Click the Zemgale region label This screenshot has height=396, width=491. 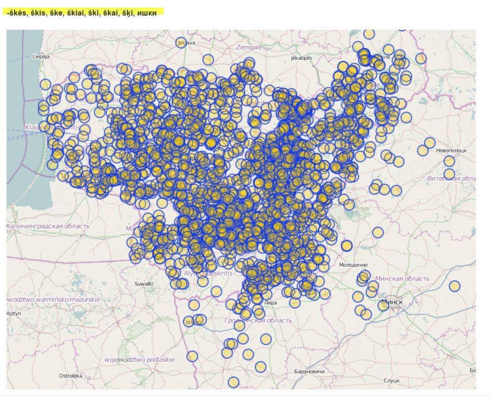coord(249,47)
